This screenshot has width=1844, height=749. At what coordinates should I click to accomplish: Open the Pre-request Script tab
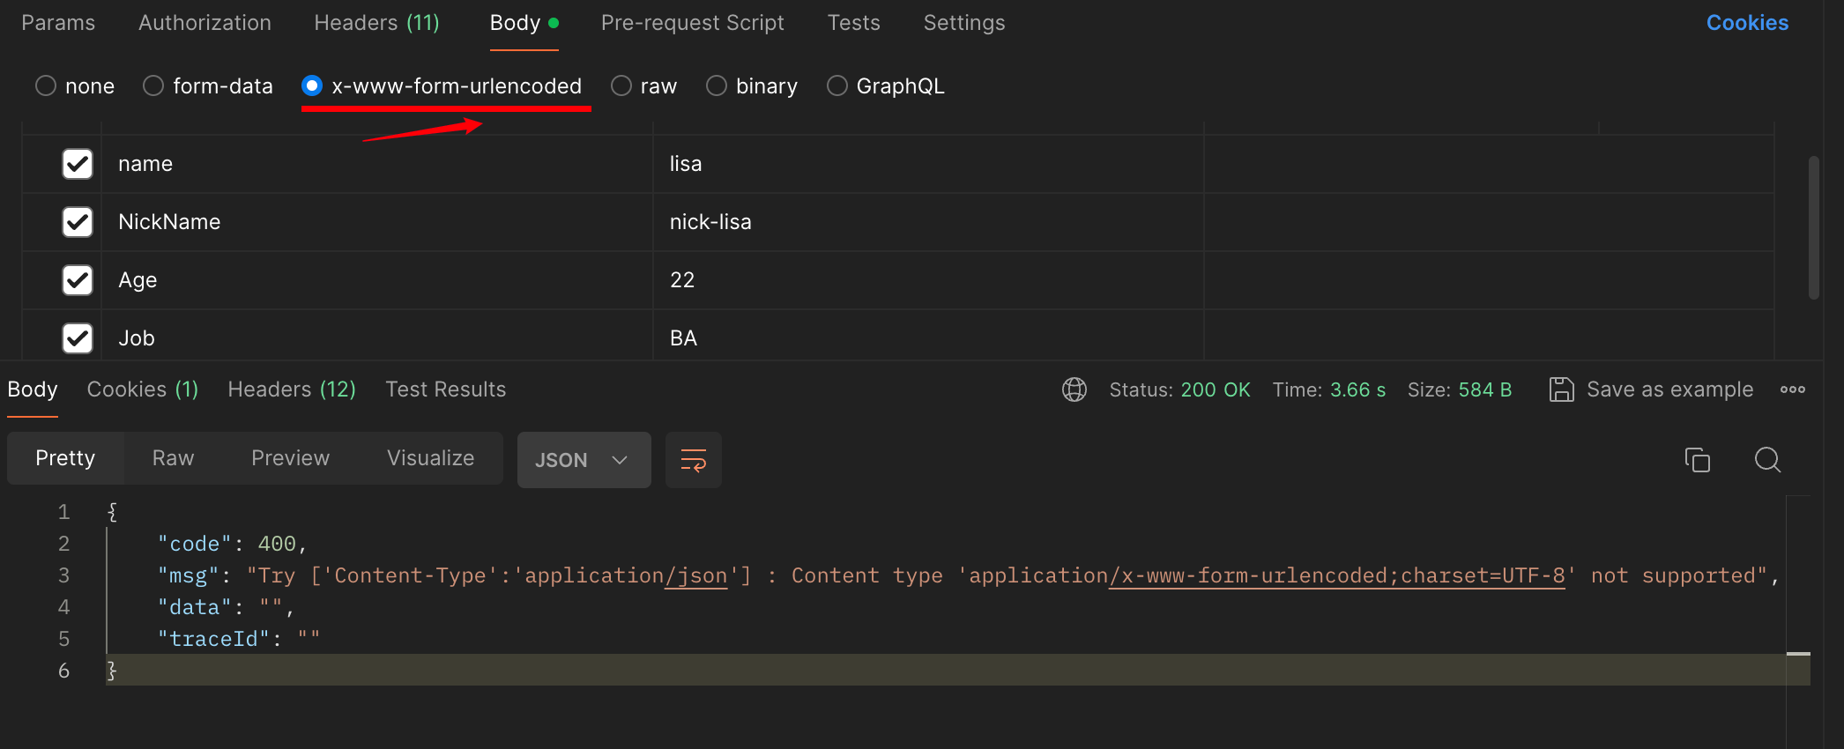692,23
